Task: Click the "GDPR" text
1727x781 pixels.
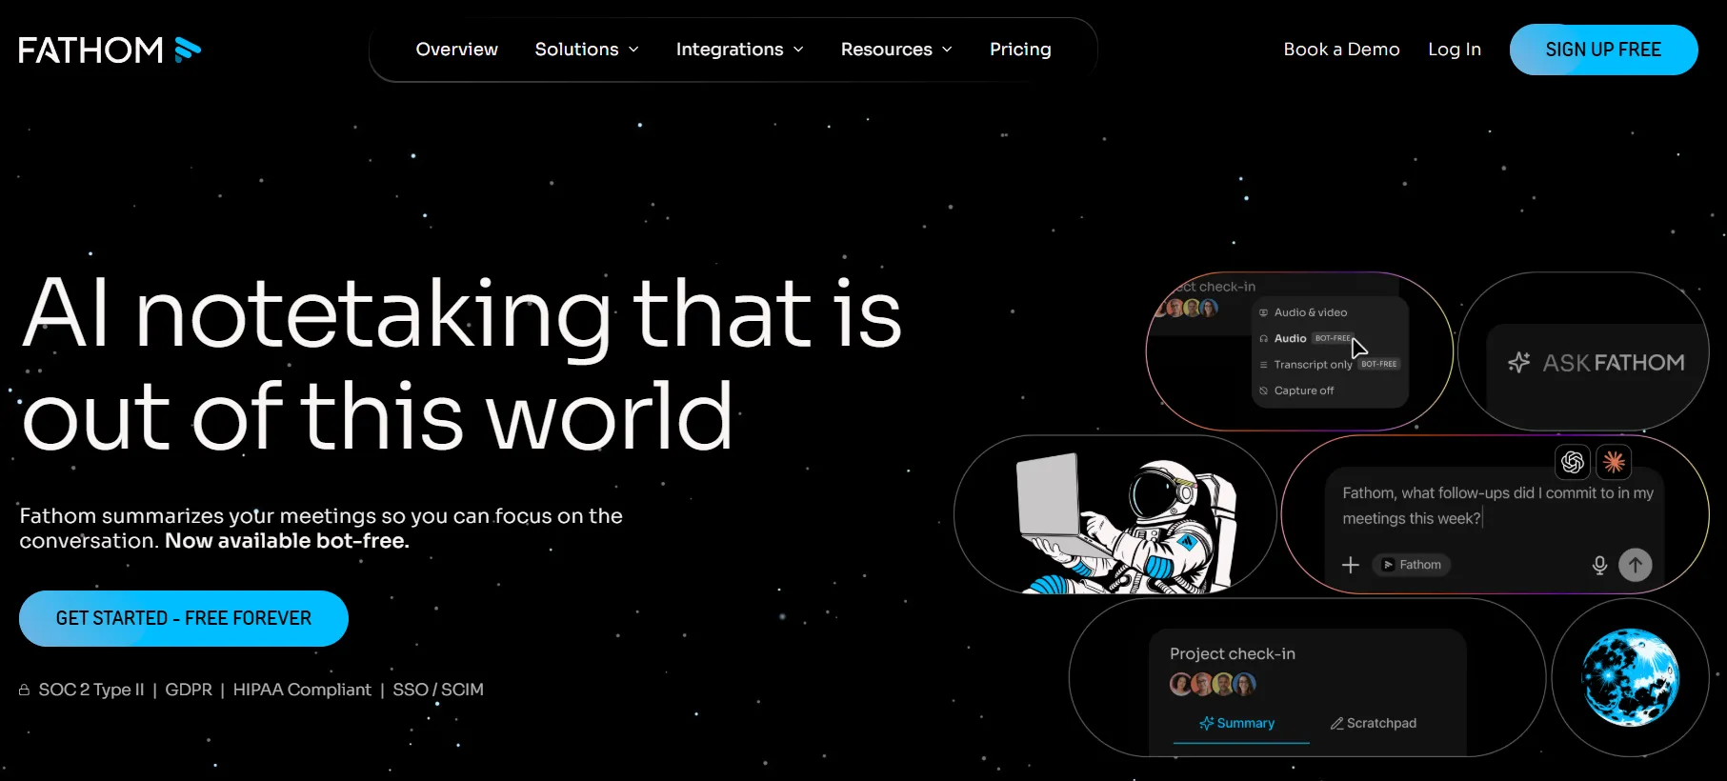Action: click(x=189, y=690)
